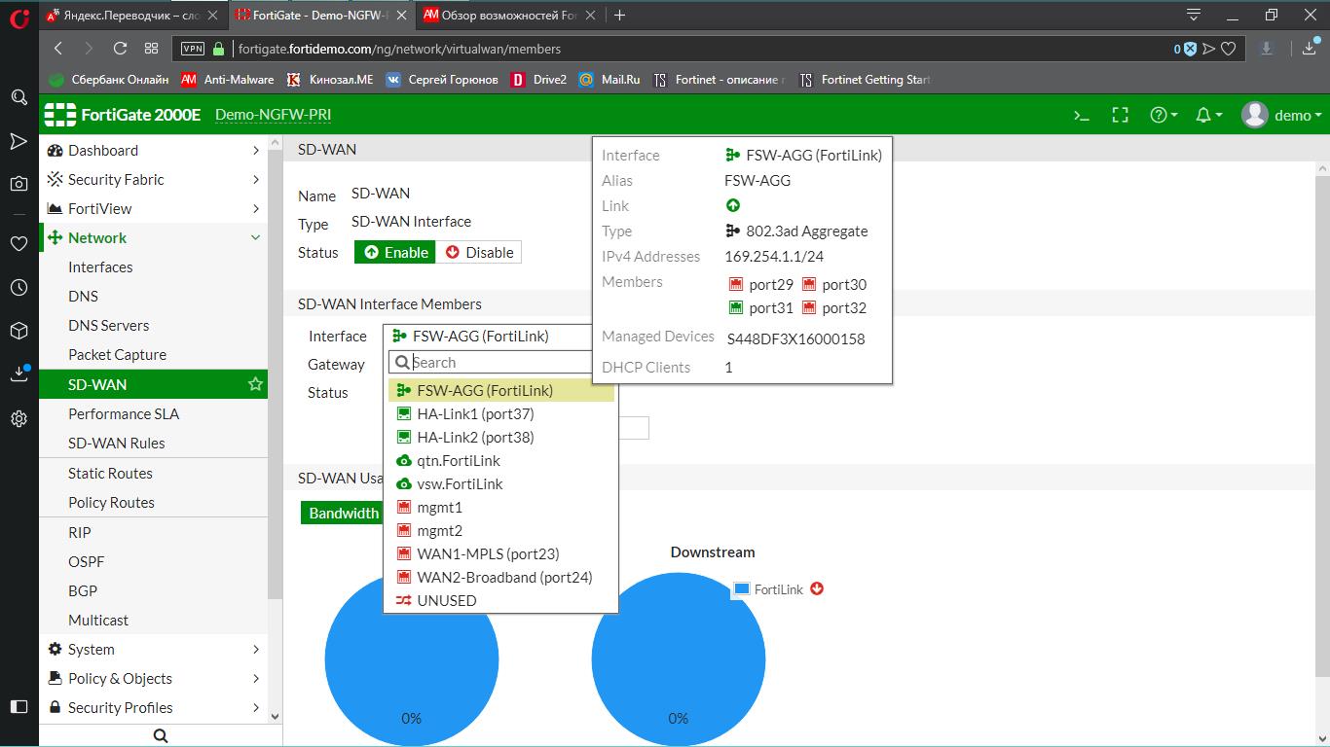The height and width of the screenshot is (747, 1330).
Task: Toggle the Opera sidebar panel button
Action: pos(18,706)
